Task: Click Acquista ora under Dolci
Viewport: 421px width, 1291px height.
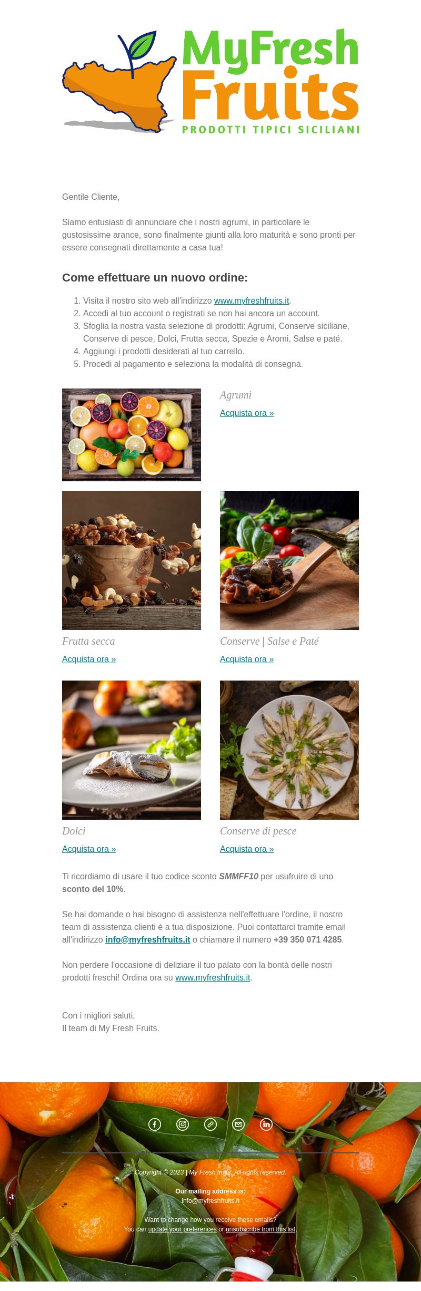Action: [x=89, y=849]
